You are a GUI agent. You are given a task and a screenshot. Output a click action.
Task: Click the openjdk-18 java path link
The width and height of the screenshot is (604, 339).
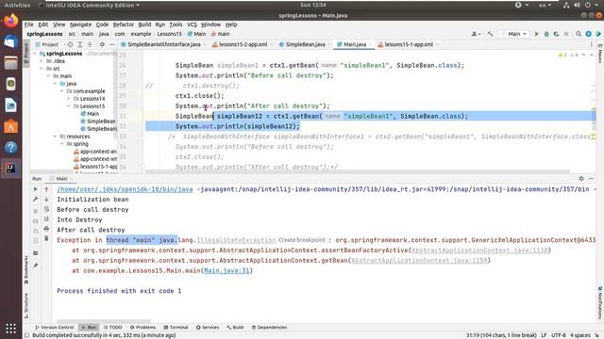click(x=125, y=189)
